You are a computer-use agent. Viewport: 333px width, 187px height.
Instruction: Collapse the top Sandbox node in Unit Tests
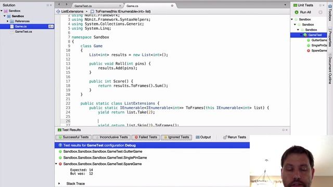pos(292,20)
